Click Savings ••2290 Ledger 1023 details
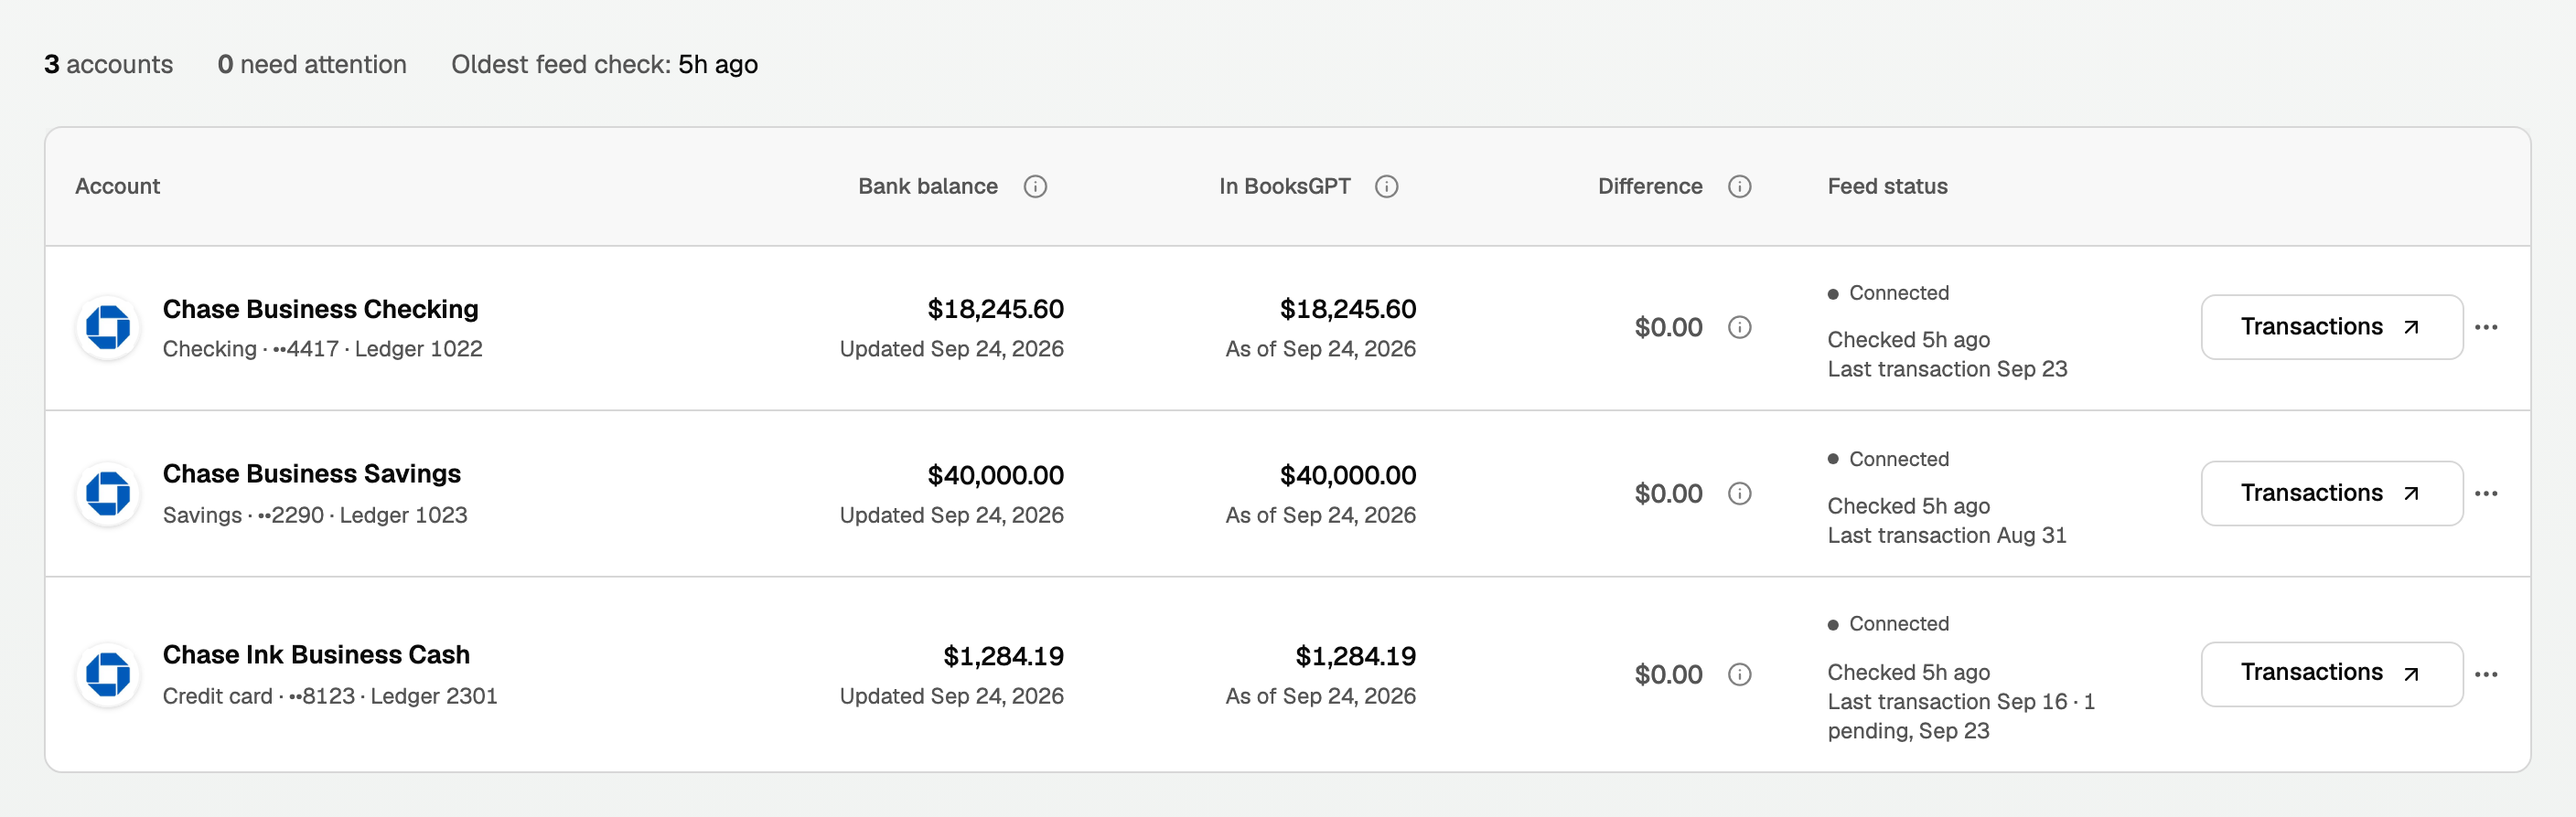Viewport: 2576px width, 817px height. coord(315,515)
